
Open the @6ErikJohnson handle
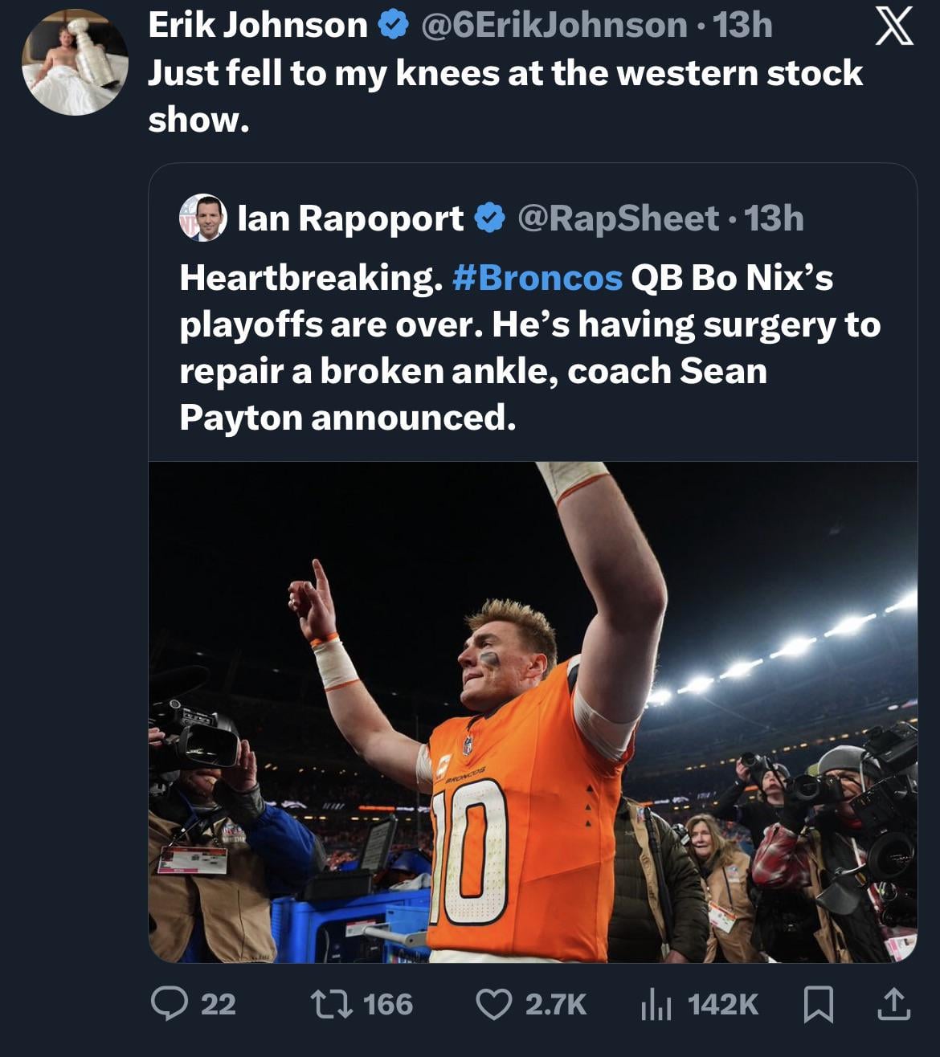[555, 26]
